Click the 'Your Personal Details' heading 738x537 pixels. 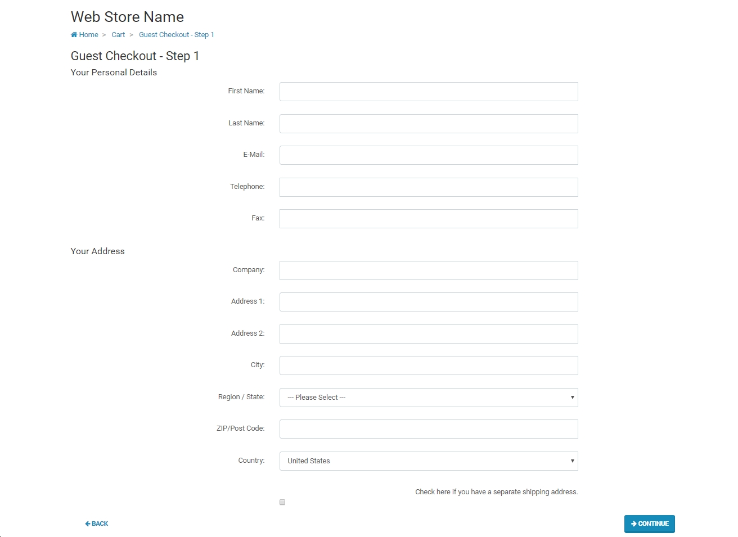pyautogui.click(x=114, y=73)
